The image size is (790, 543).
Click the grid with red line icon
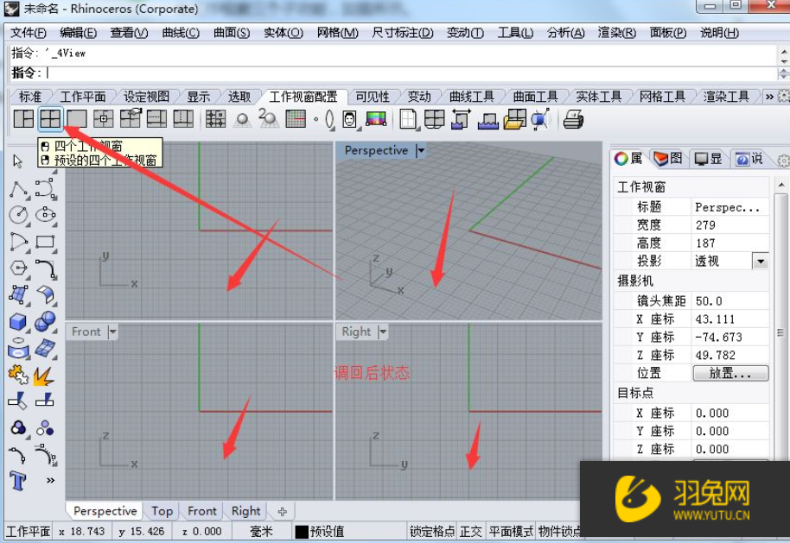296,119
